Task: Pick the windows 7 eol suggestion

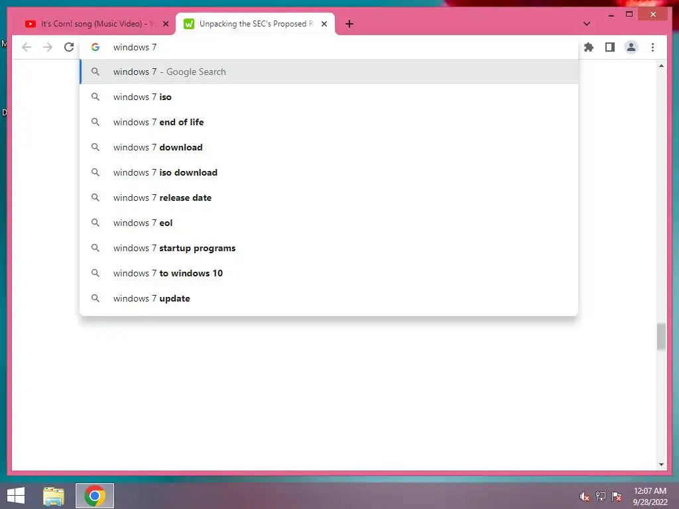Action: pos(329,223)
